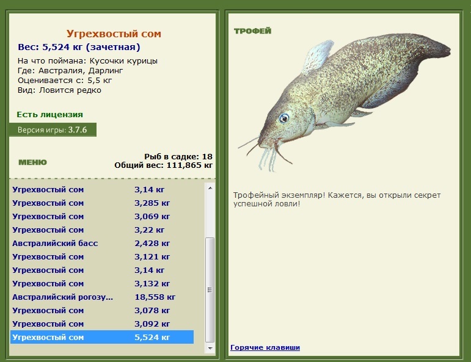Screen dimensions: 471x362
Task: Select the Угрехвостый сом 3,285 кг row
Action: coord(102,203)
